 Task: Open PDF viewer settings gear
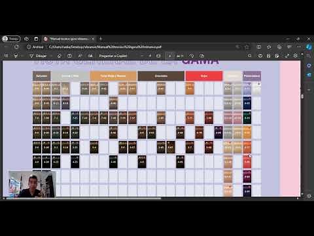tap(296, 56)
